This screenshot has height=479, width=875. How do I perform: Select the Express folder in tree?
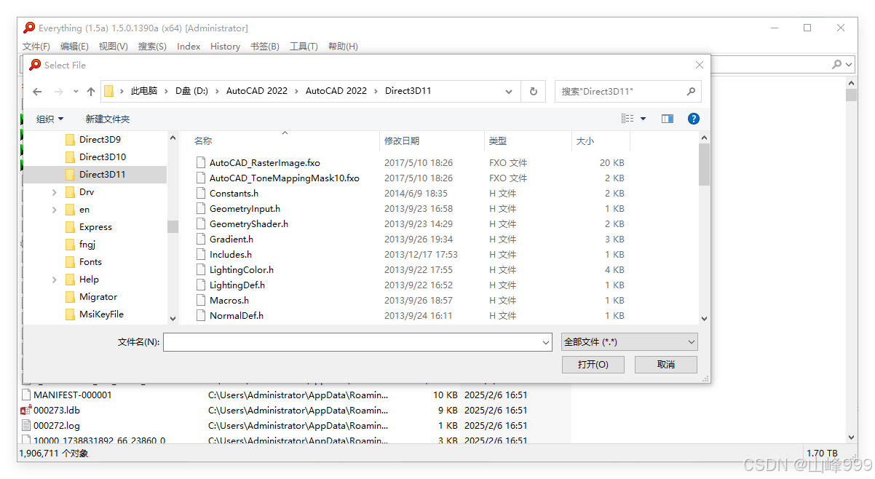point(95,227)
